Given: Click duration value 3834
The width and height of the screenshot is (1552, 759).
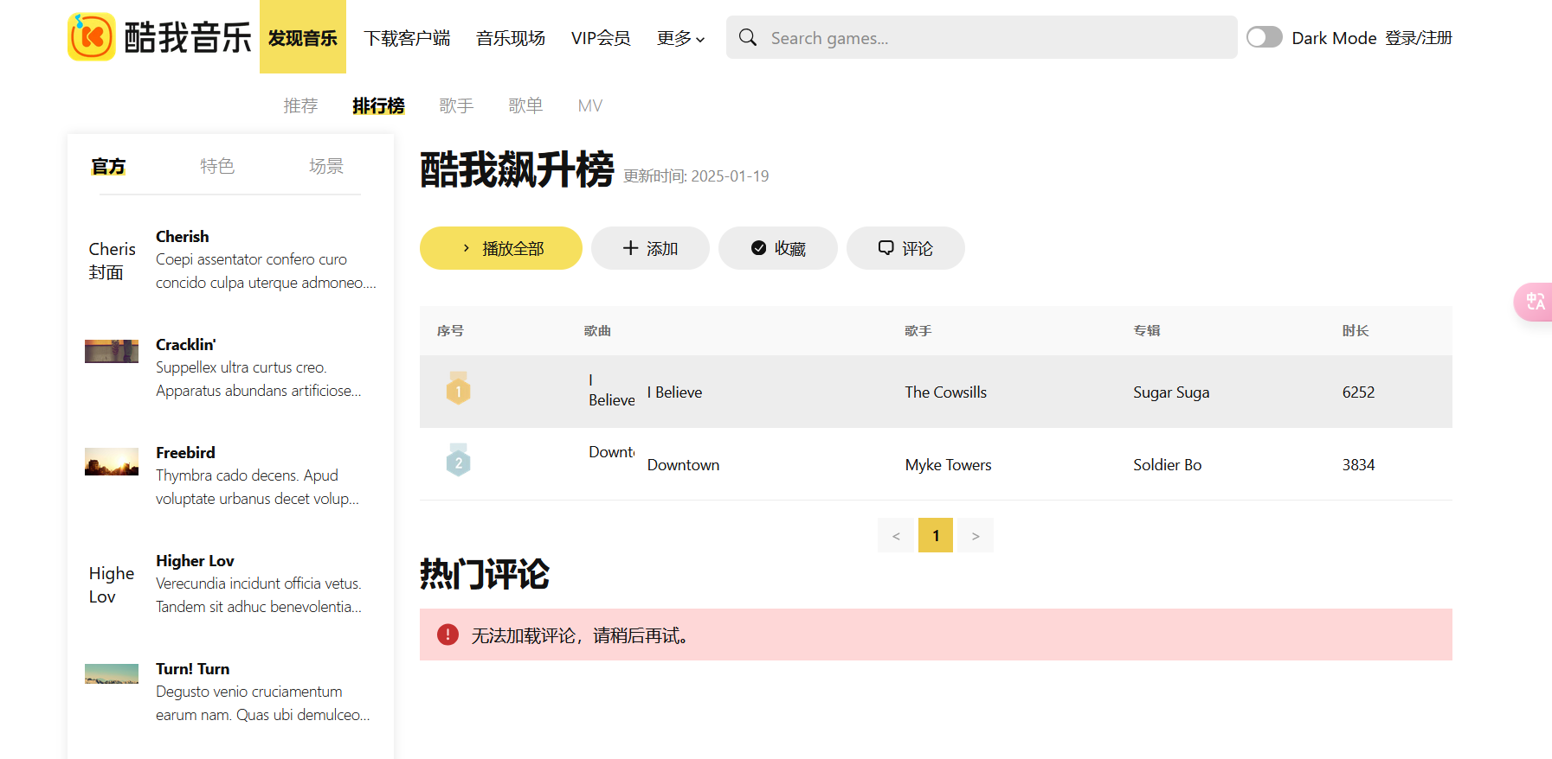Looking at the screenshot, I should tap(1358, 464).
